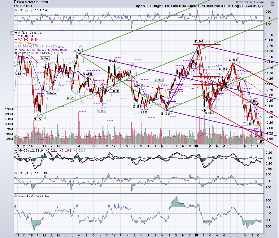Click the 9.821 low price label
Viewport: 279px width, 238px height.
[165, 113]
